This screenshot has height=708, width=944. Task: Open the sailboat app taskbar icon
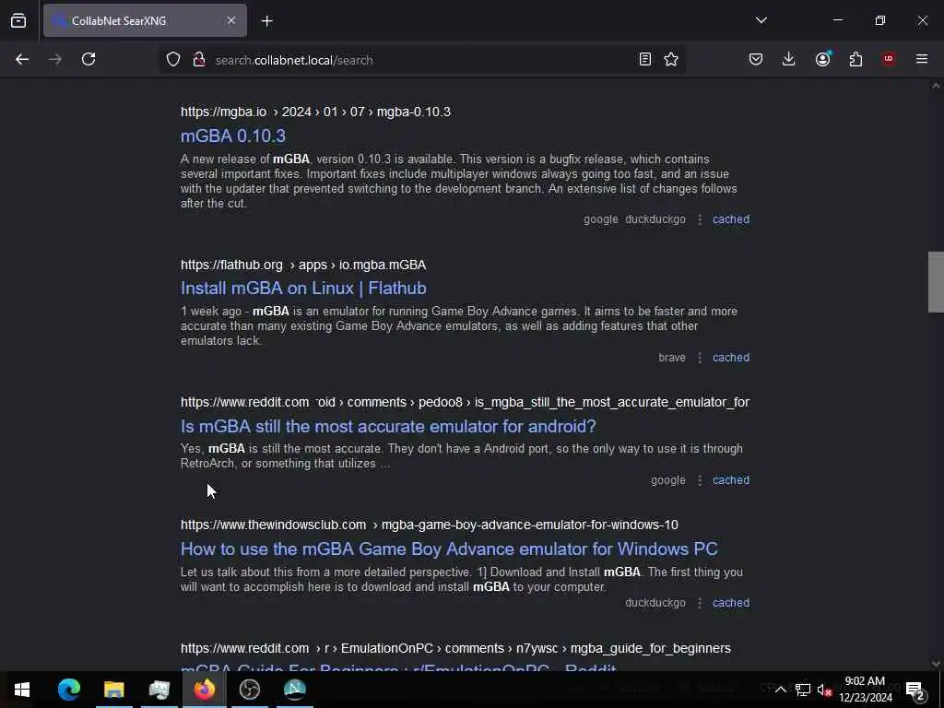294,690
